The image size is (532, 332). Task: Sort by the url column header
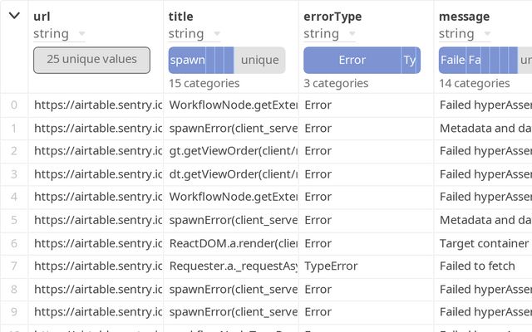tap(42, 17)
